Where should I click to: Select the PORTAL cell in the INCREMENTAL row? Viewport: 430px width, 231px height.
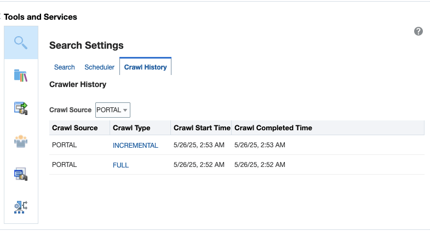coord(64,145)
